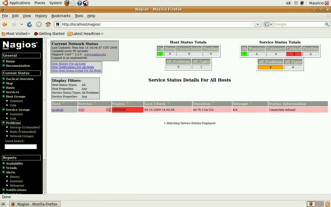
Task: Click the search magnifier in Google box
Action: tap(327, 24)
